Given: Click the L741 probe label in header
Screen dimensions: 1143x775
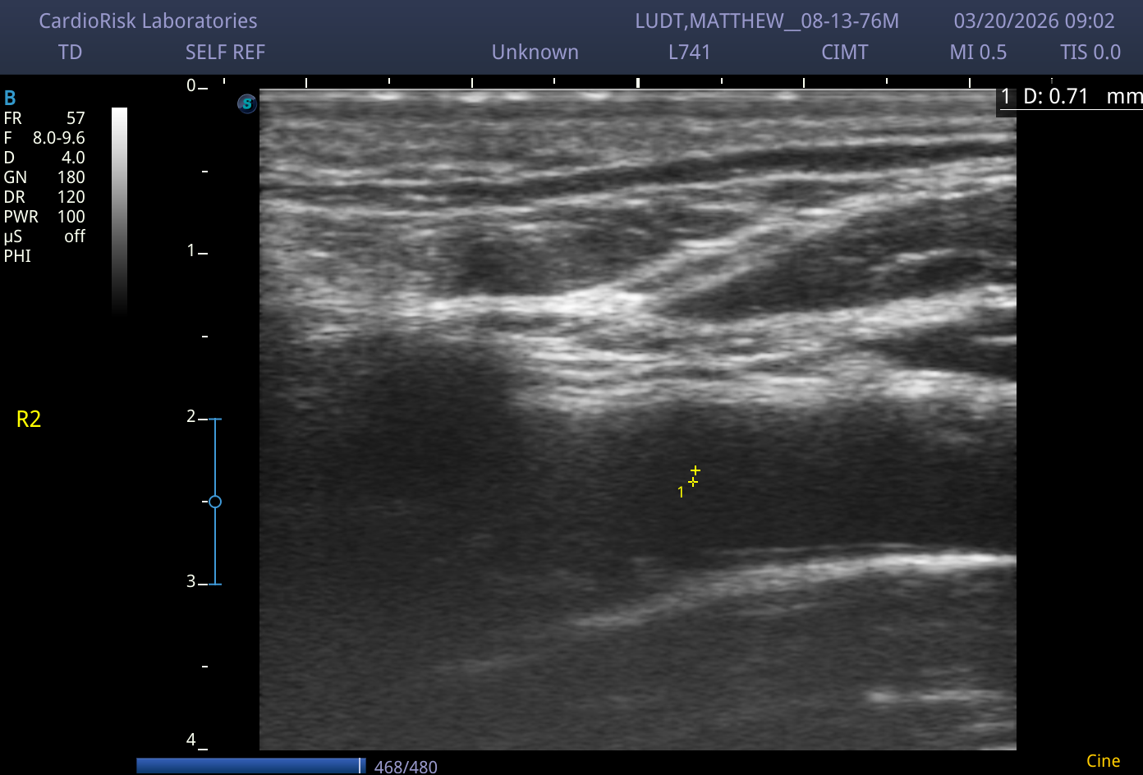Looking at the screenshot, I should pos(689,53).
